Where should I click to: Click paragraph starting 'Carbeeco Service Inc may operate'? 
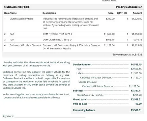36,80
